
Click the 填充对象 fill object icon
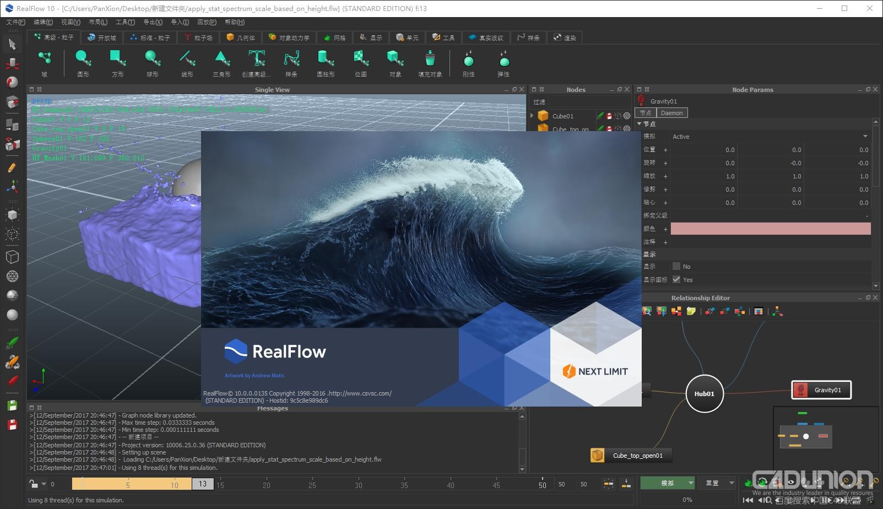[430, 58]
